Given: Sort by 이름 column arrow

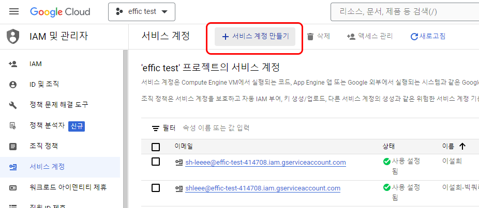Looking at the screenshot, I should point(462,147).
